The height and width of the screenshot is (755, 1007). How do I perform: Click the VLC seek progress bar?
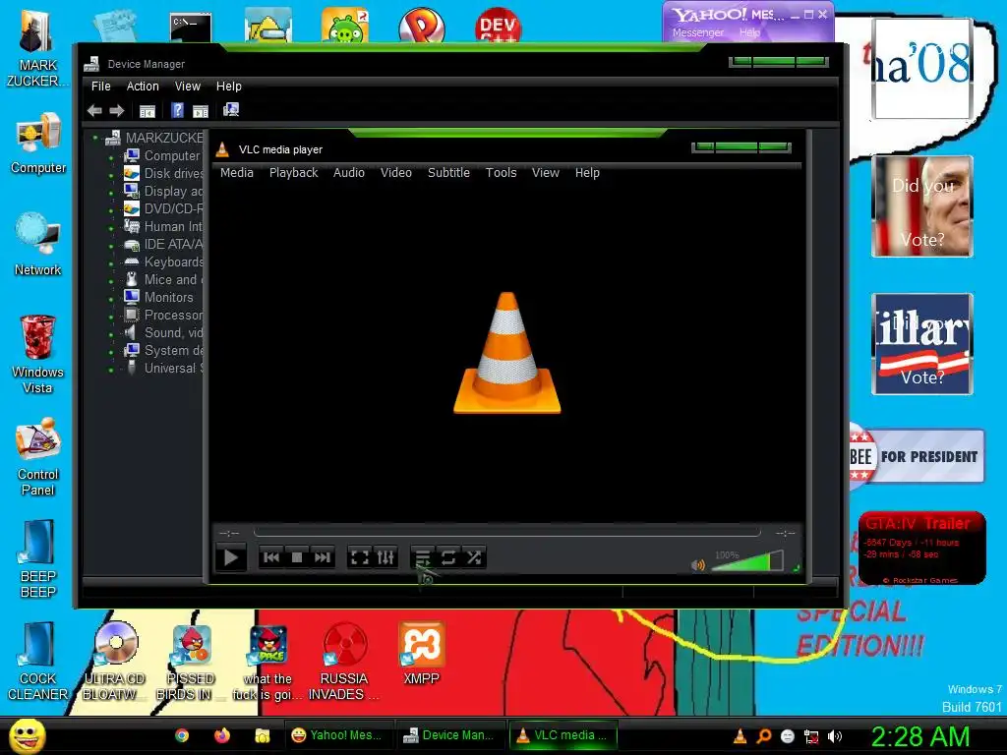click(x=506, y=532)
